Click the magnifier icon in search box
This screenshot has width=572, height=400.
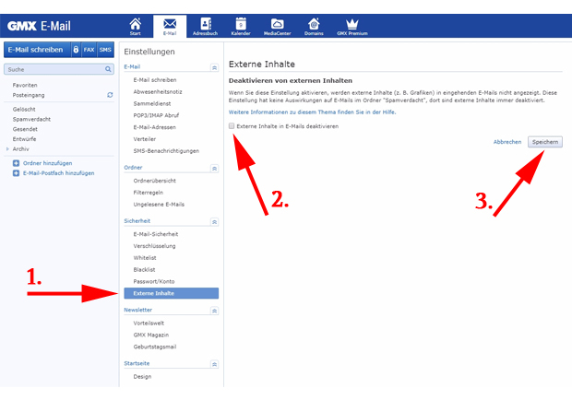pyautogui.click(x=108, y=69)
